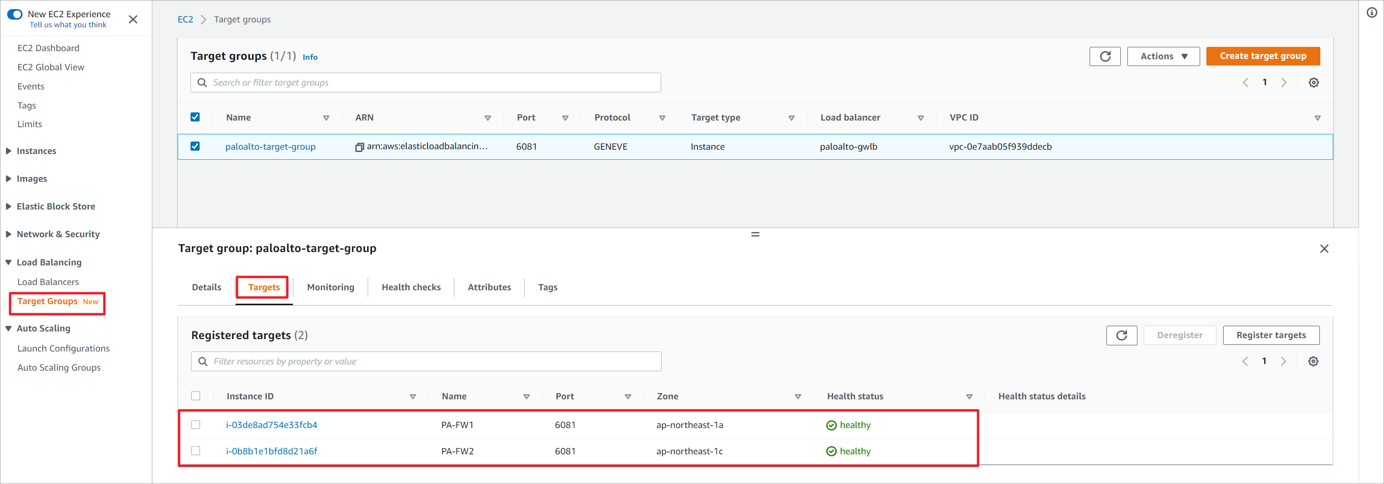
Task: Select checkbox for instance i-0b8b1e1bfd8d21a6f
Action: coord(196,451)
